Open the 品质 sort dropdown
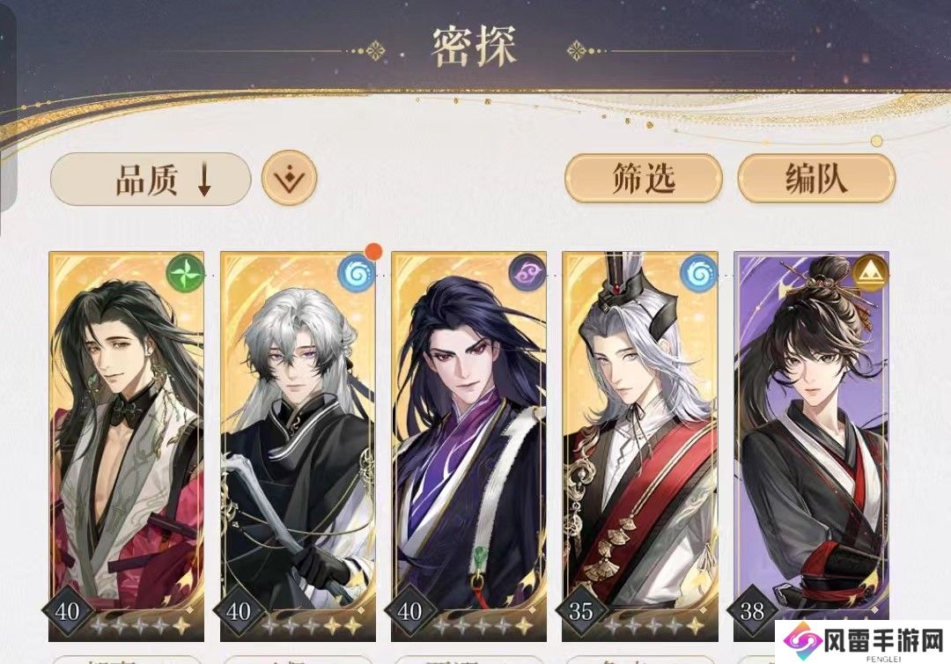The height and width of the screenshot is (664, 951). click(x=151, y=180)
